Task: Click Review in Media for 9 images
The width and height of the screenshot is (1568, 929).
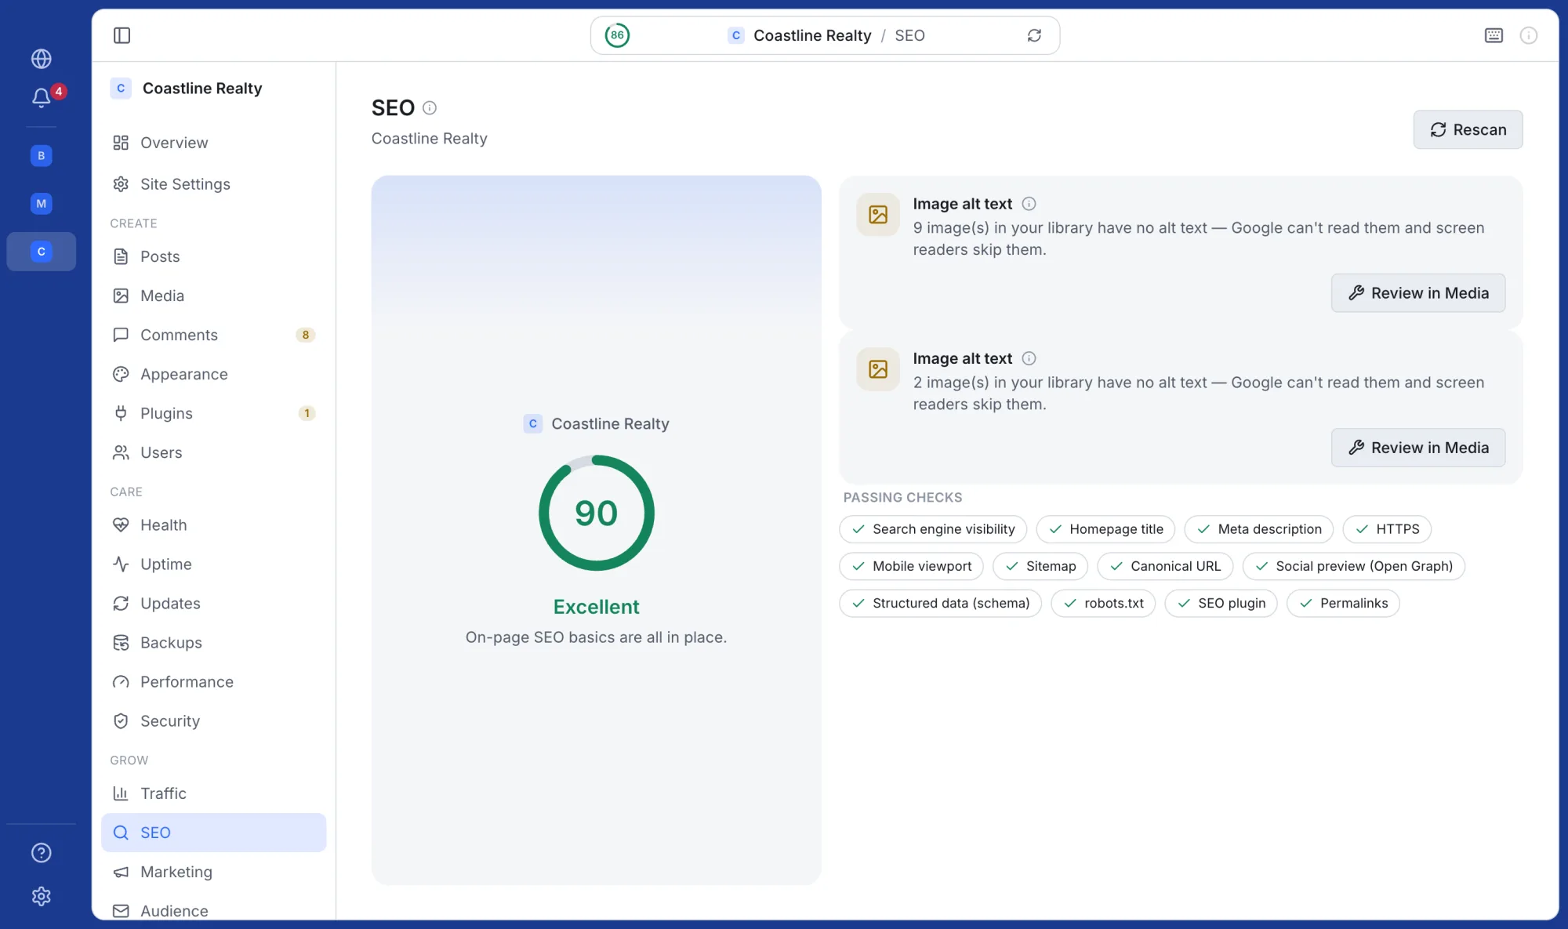Action: [1417, 293]
